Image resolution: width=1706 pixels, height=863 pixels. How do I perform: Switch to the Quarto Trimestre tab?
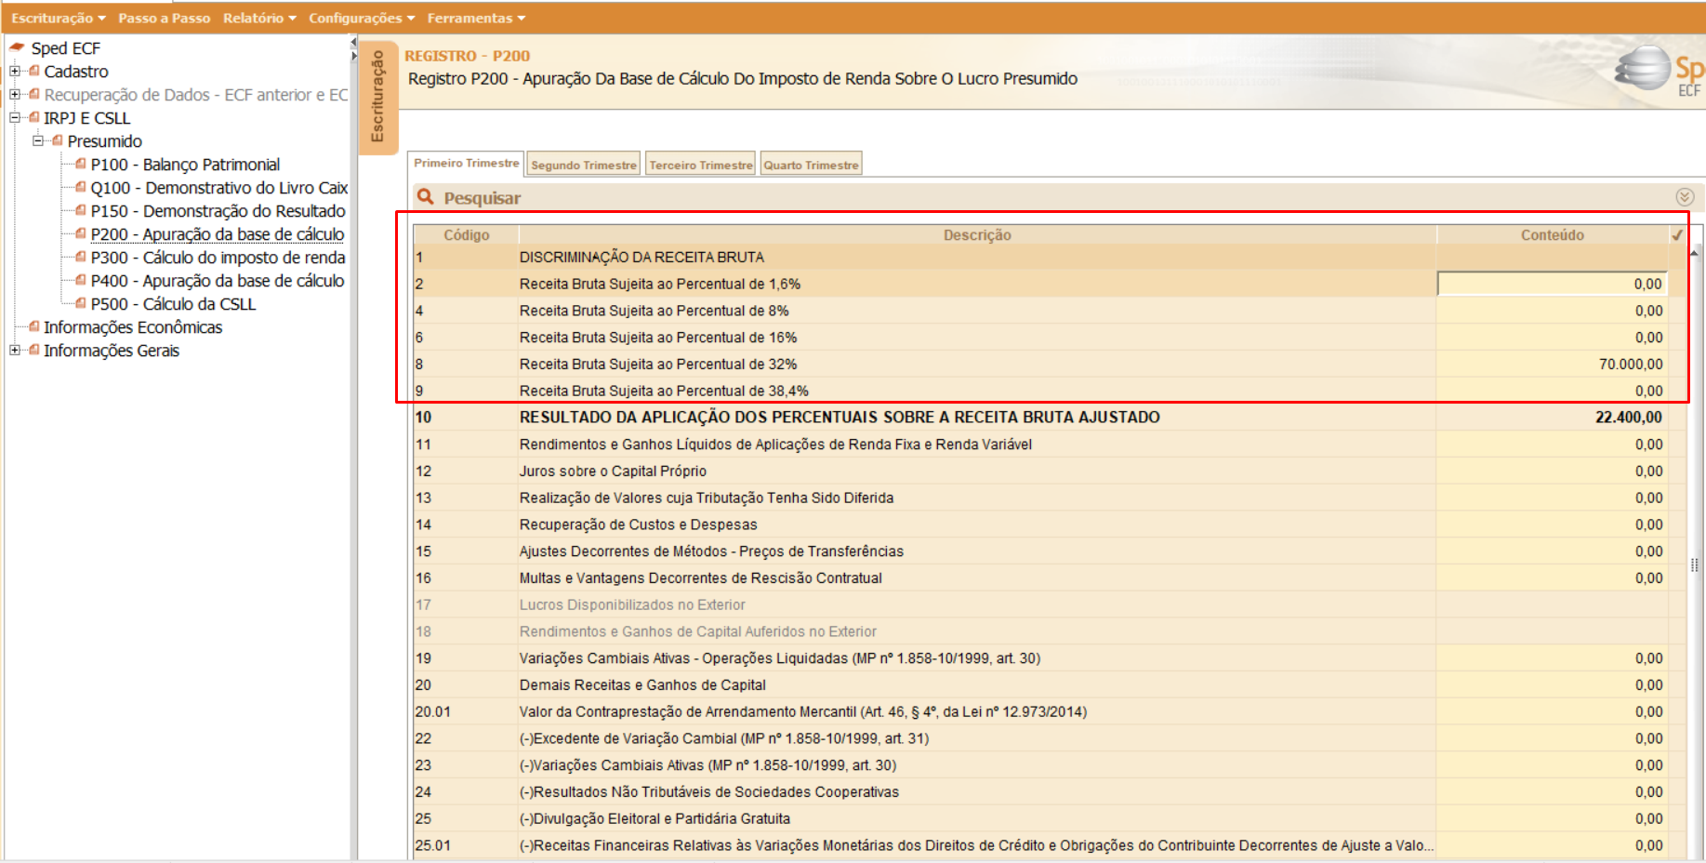[811, 165]
